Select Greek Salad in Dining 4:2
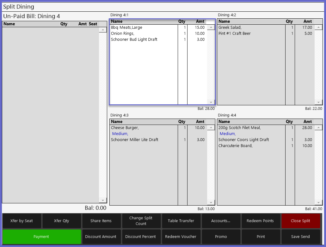Viewport: 326px width, 247px height. (x=230, y=28)
